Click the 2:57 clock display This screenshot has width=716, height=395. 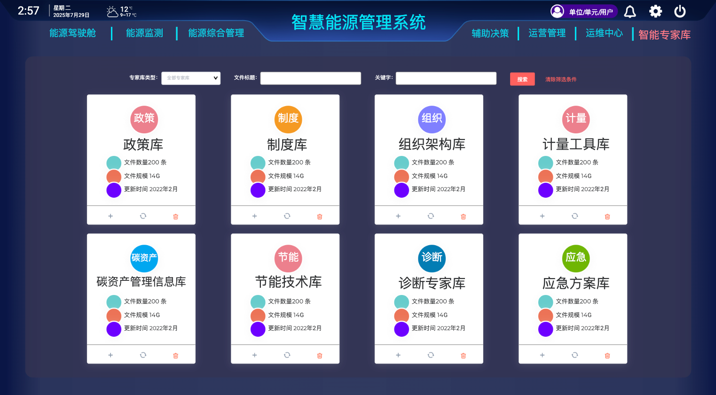(29, 11)
